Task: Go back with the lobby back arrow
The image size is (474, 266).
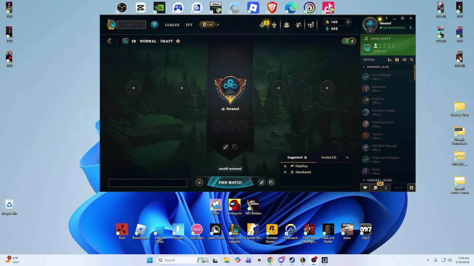Action: [x=109, y=41]
